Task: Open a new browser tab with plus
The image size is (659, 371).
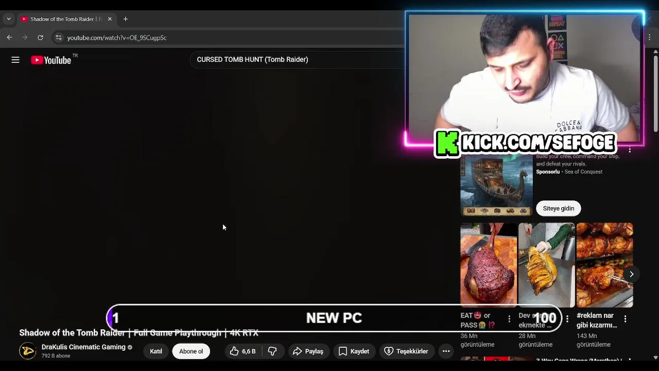Action: pyautogui.click(x=125, y=19)
